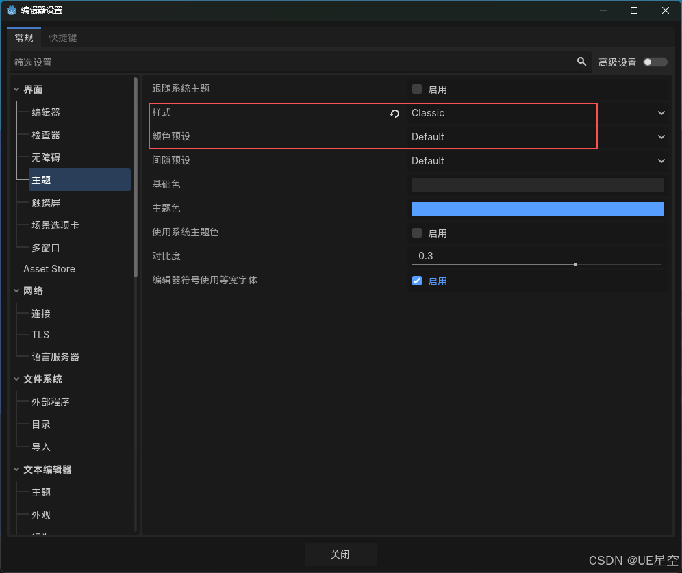Click the 关闭 button

click(340, 555)
